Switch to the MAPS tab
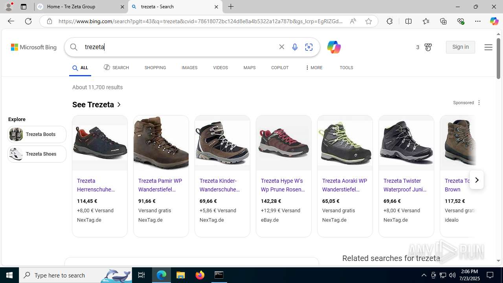This screenshot has height=283, width=503. [250, 68]
